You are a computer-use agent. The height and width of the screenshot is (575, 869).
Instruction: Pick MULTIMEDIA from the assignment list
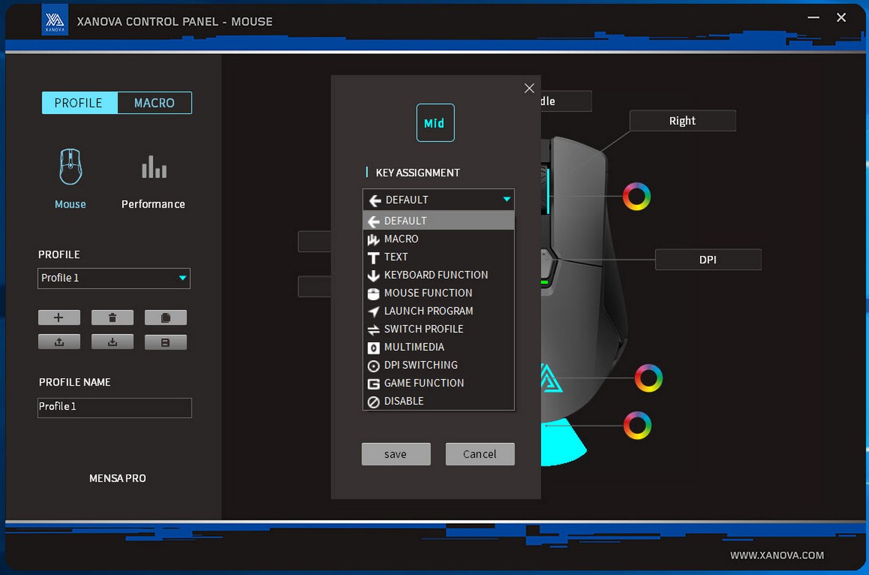(439, 347)
